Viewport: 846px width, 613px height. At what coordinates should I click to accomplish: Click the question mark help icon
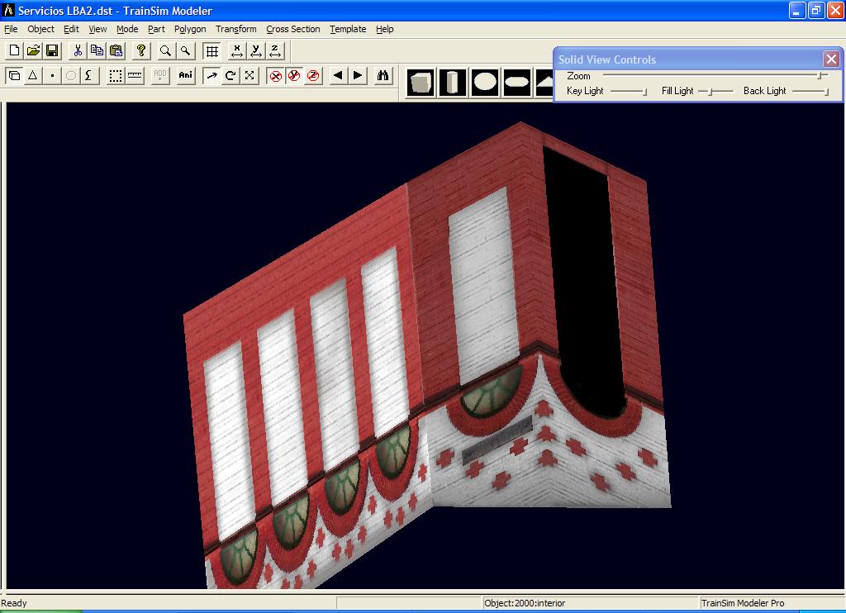pos(141,50)
